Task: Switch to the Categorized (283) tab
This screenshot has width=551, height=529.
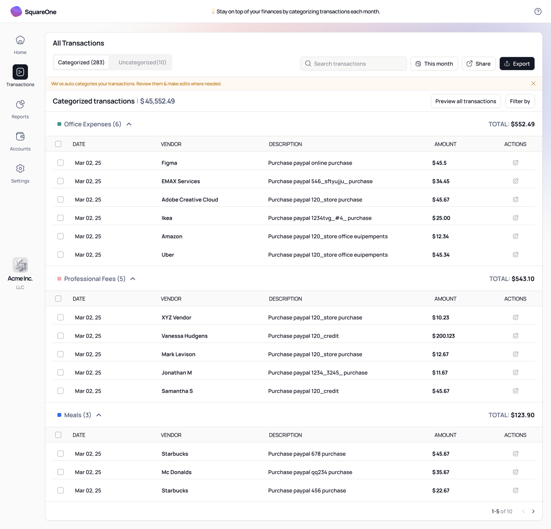Action: click(x=81, y=62)
